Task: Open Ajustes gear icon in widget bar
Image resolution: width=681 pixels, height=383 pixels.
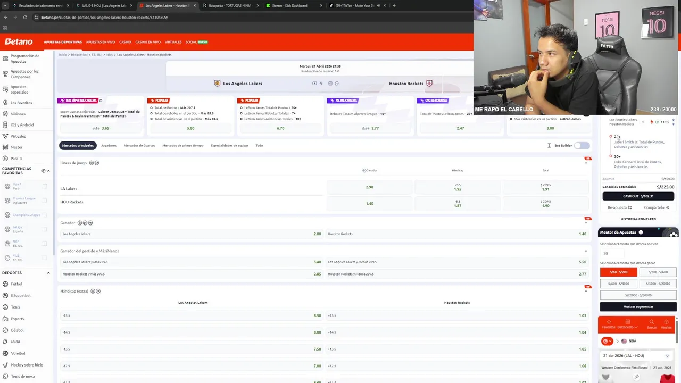Action: point(666,322)
